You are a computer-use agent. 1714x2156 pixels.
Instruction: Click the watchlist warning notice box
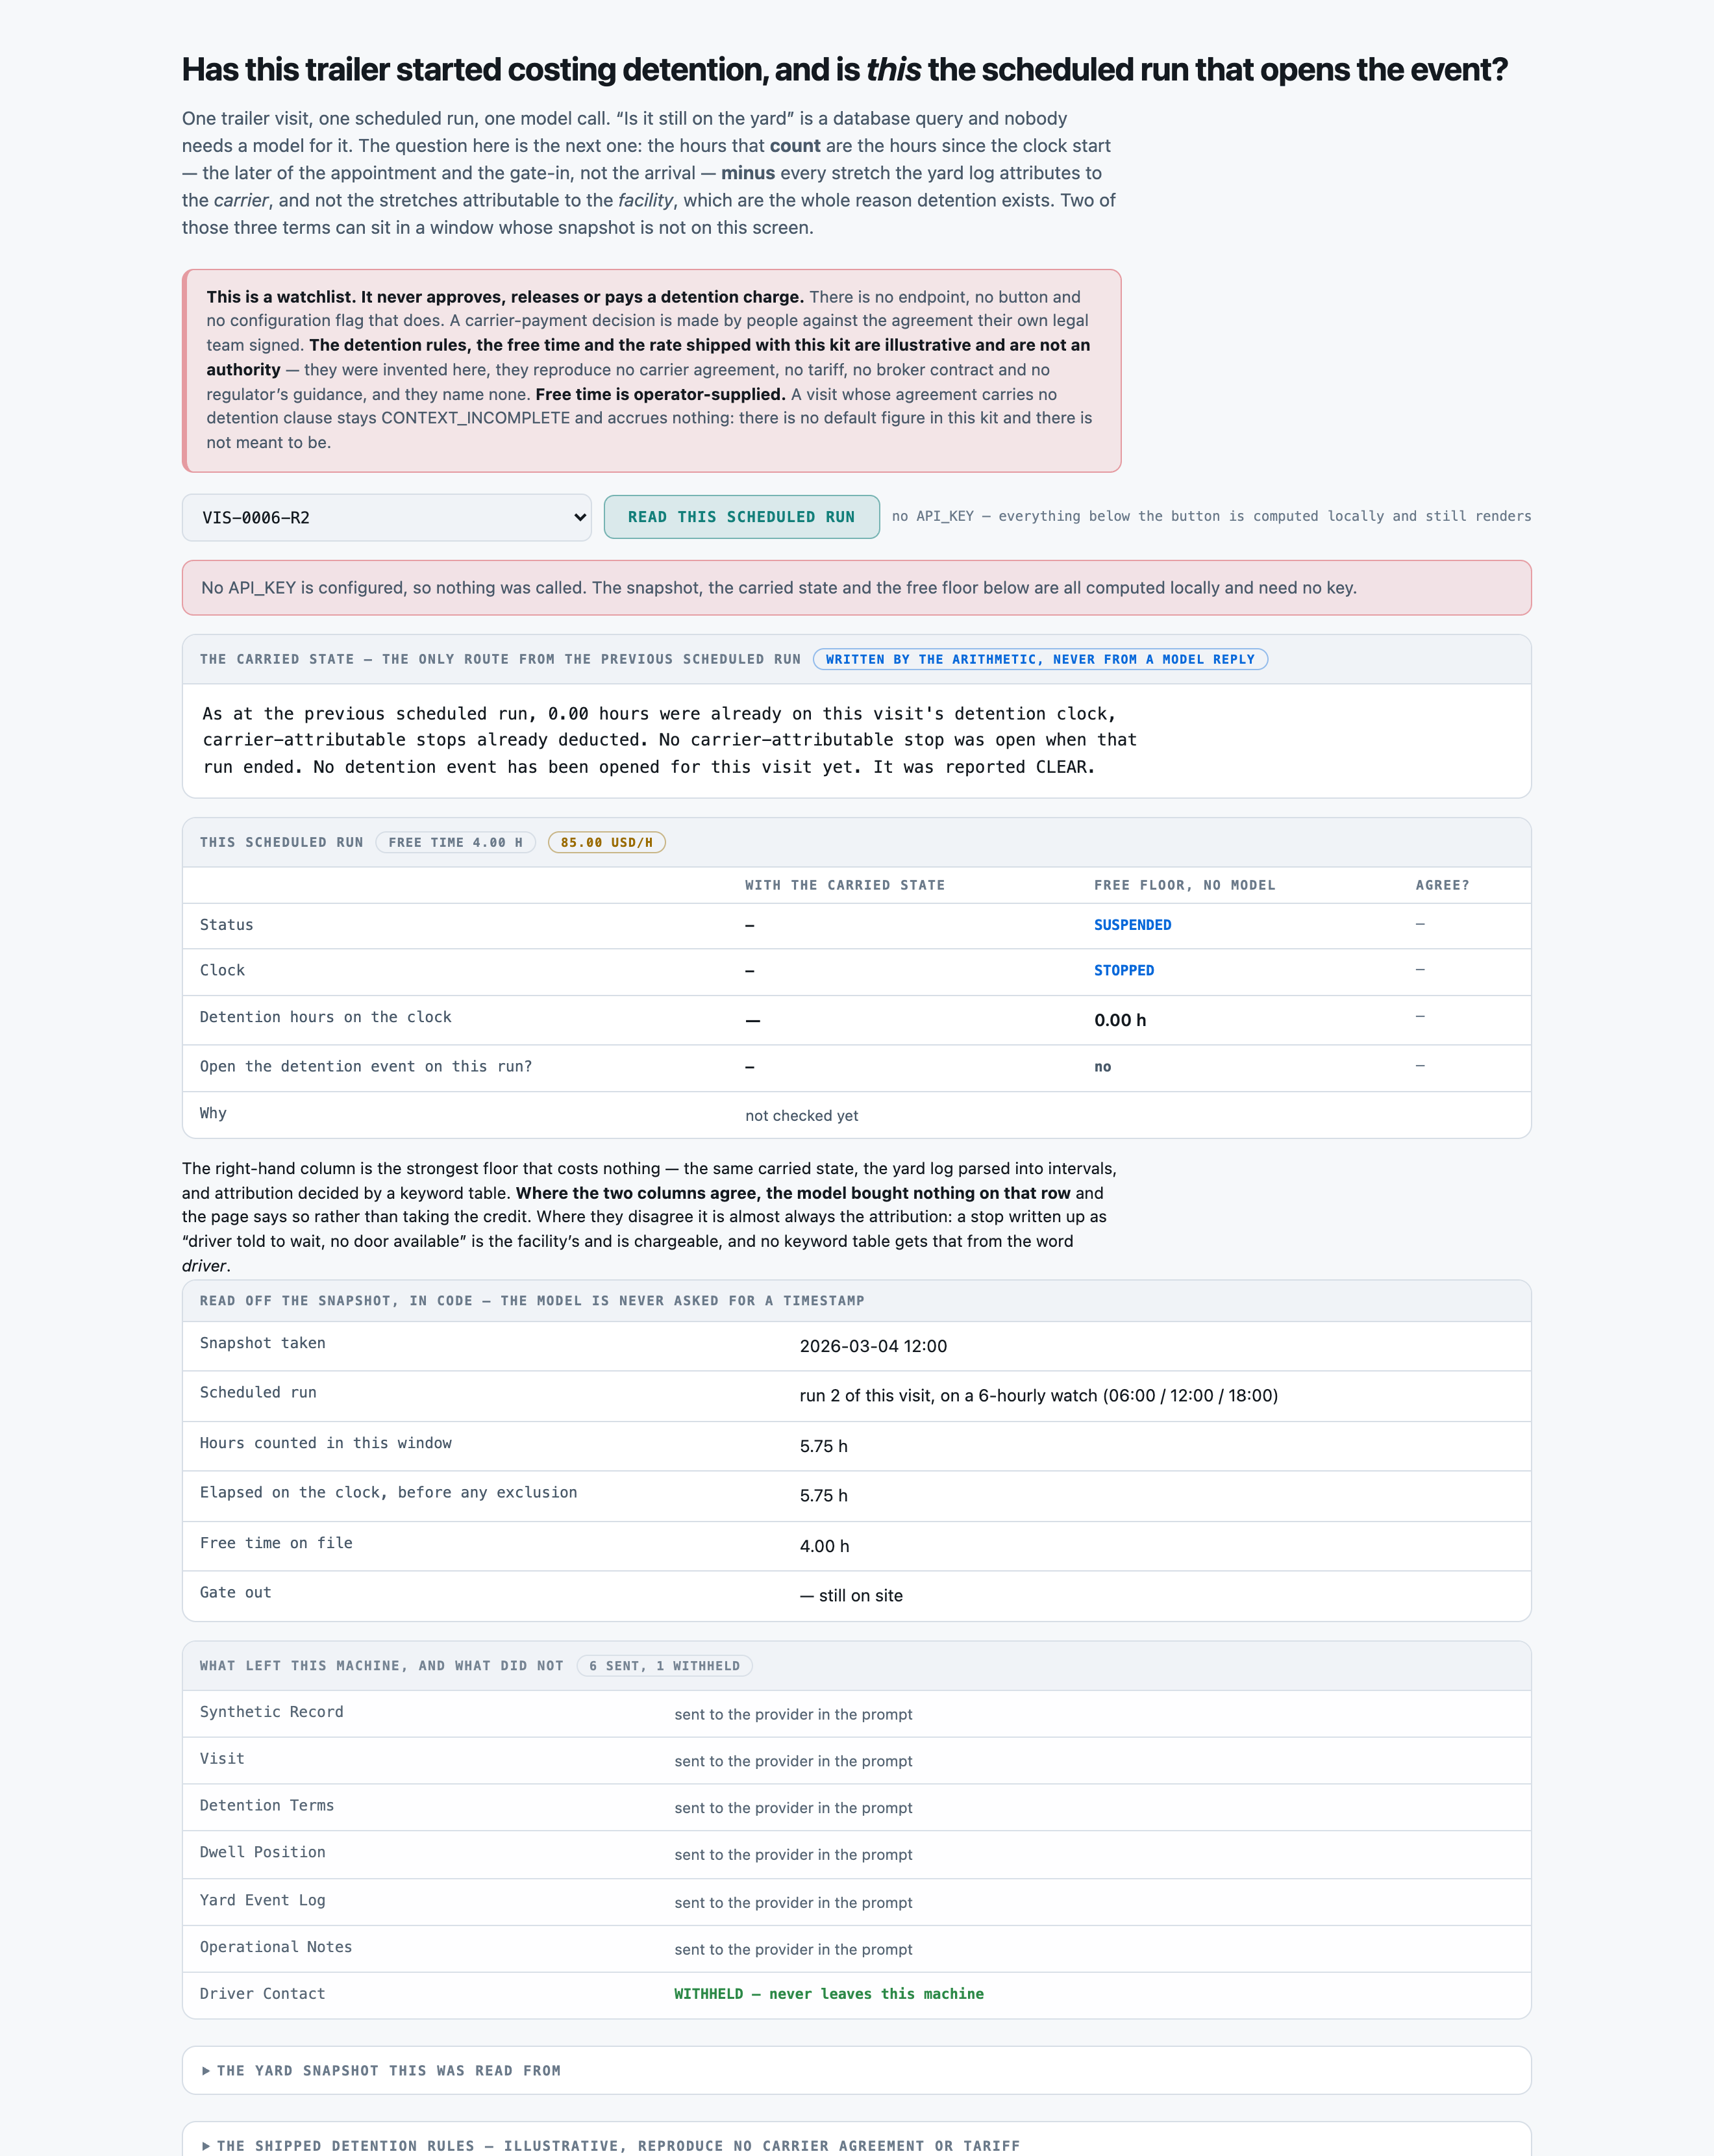click(651, 370)
